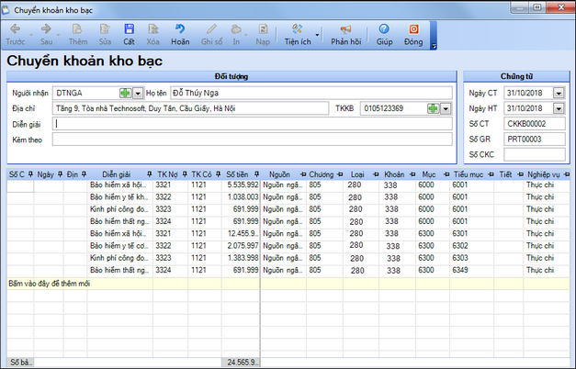This screenshot has width=576, height=369.
Task: Open the Tiện ích utilities tool
Action: pos(298,35)
